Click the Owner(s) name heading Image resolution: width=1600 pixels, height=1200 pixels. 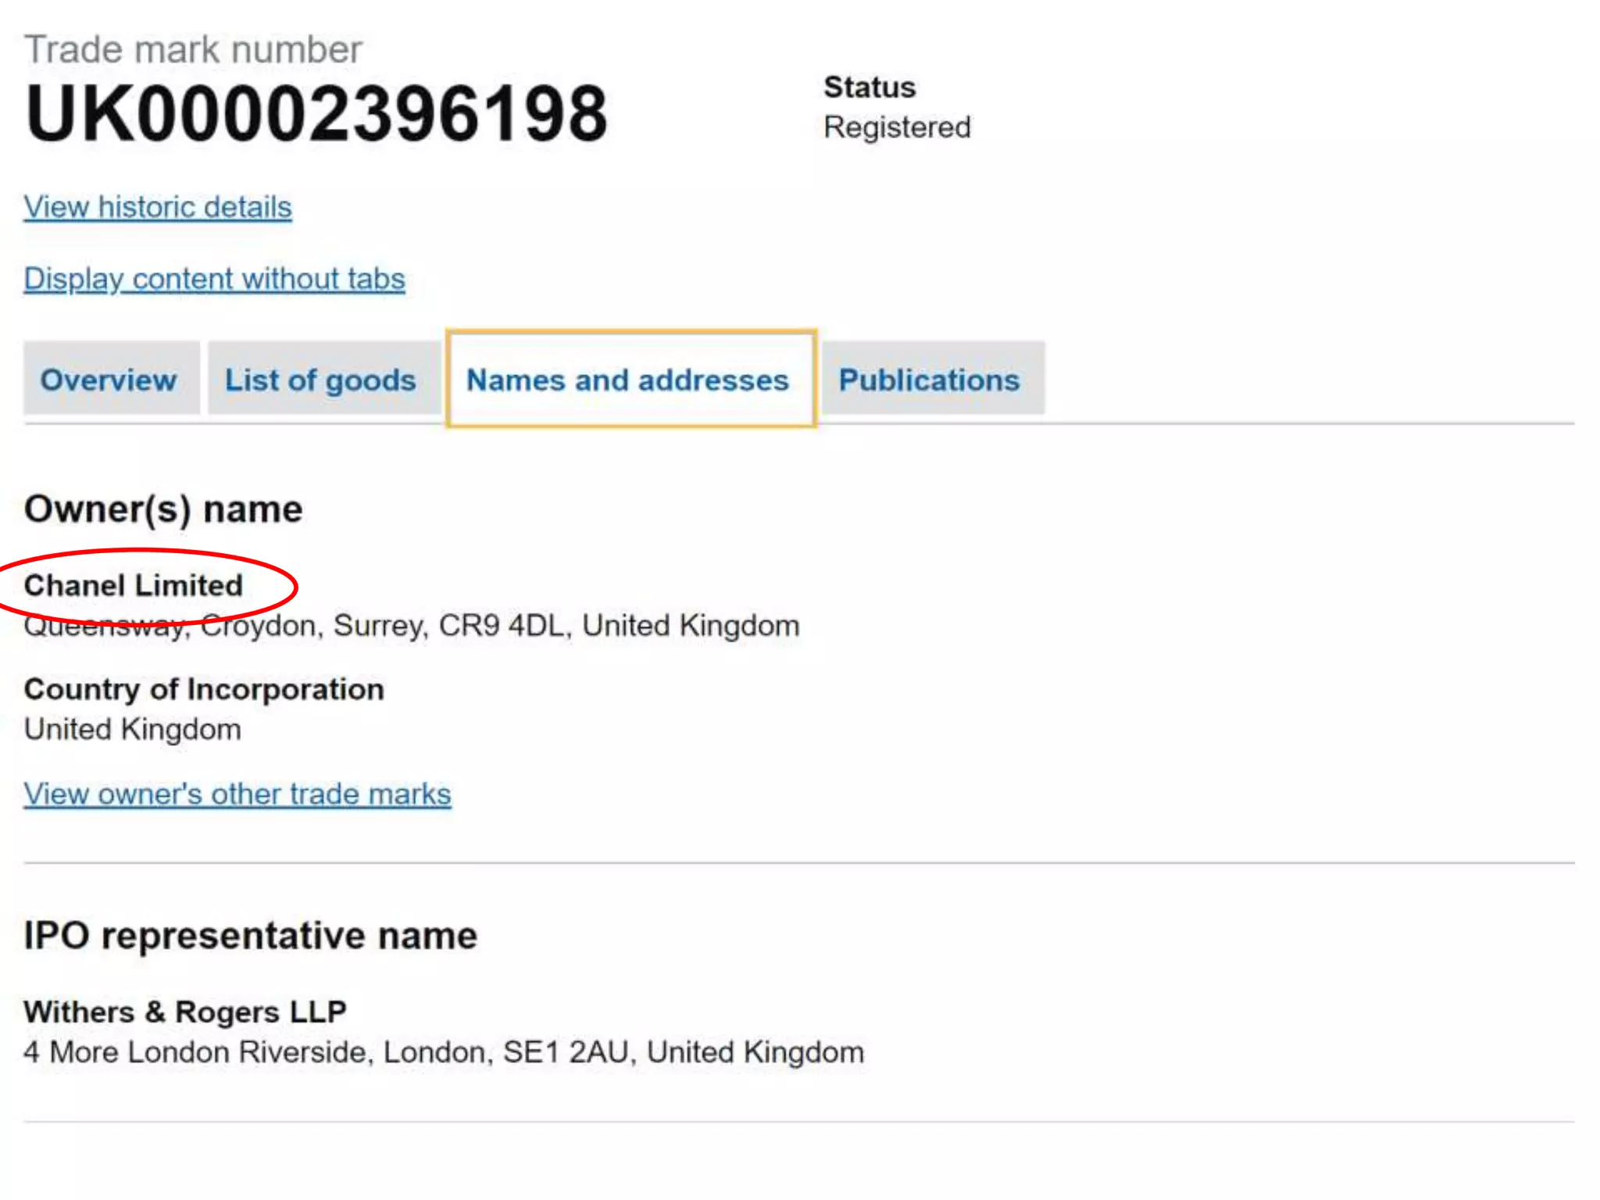163,509
